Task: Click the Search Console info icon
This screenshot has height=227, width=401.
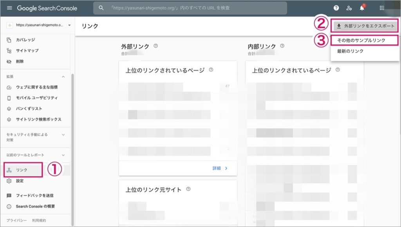Action: (x=9, y=207)
